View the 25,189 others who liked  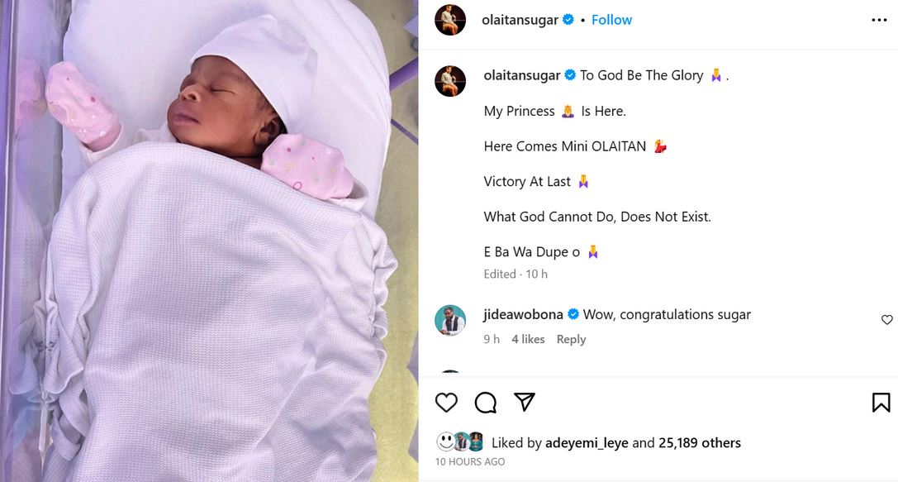tap(699, 443)
